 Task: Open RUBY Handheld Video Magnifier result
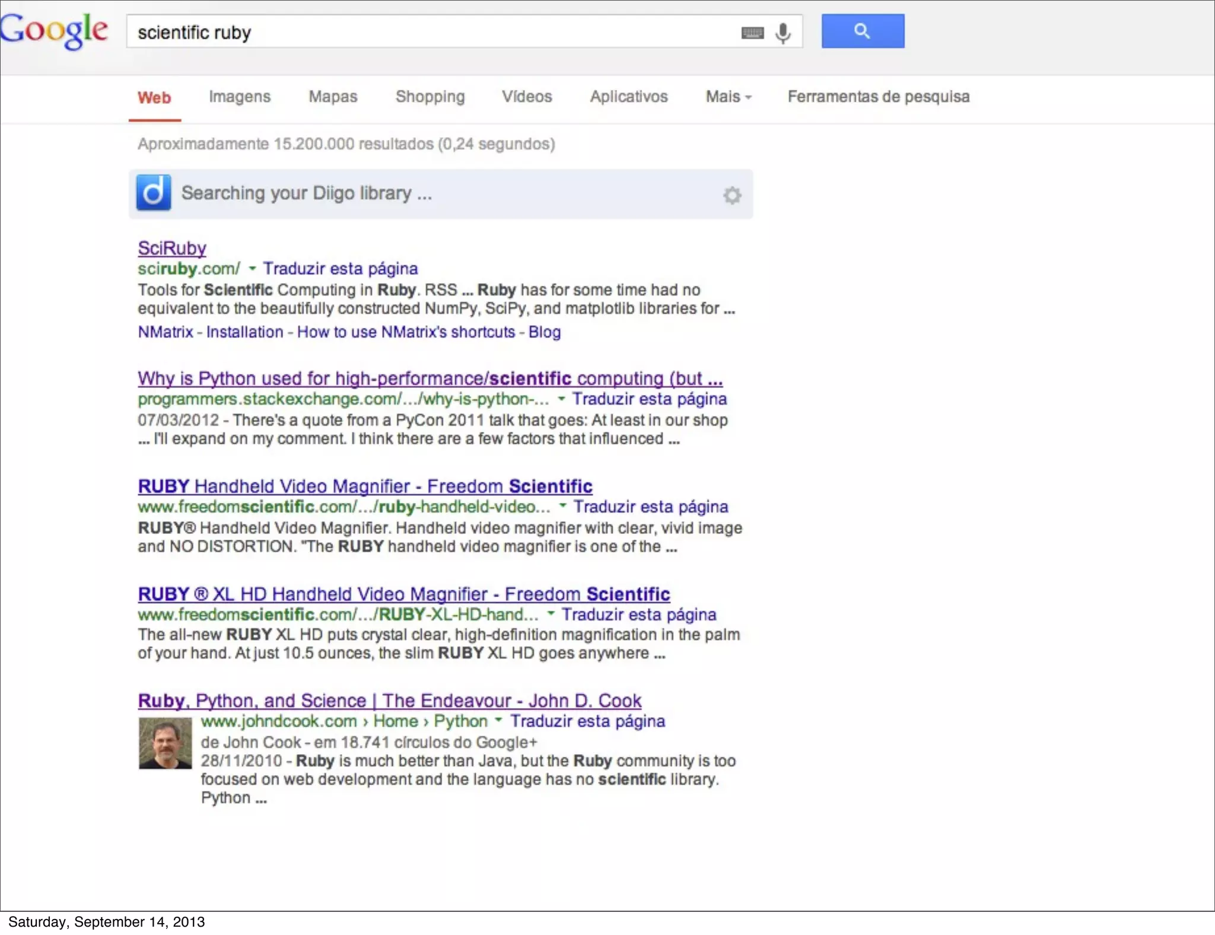pyautogui.click(x=365, y=486)
